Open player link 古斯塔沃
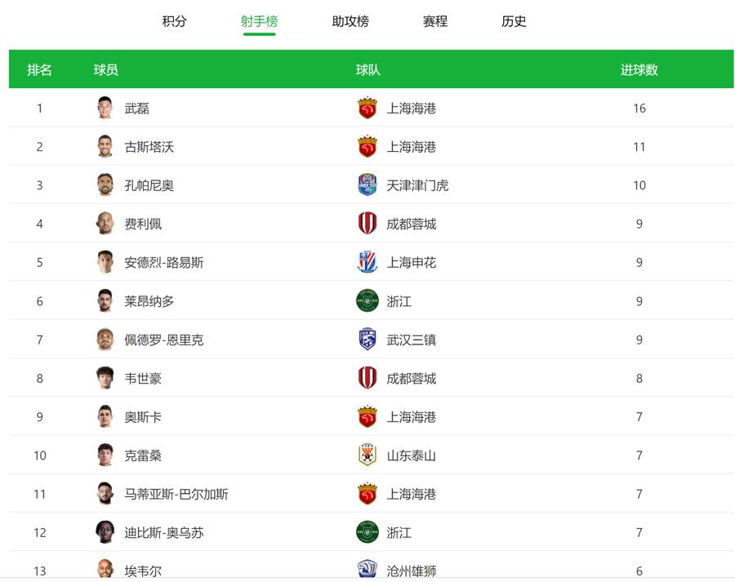Viewport: 735px width, 582px height. coord(149,147)
